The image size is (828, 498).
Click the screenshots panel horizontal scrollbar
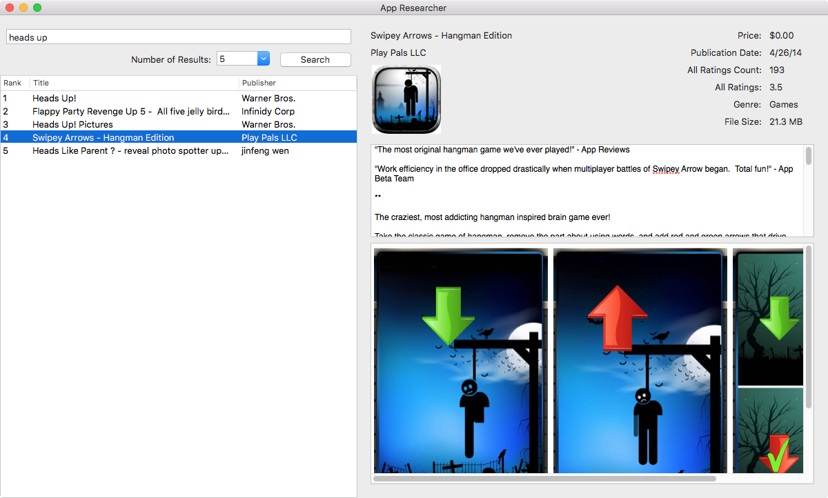pos(545,478)
